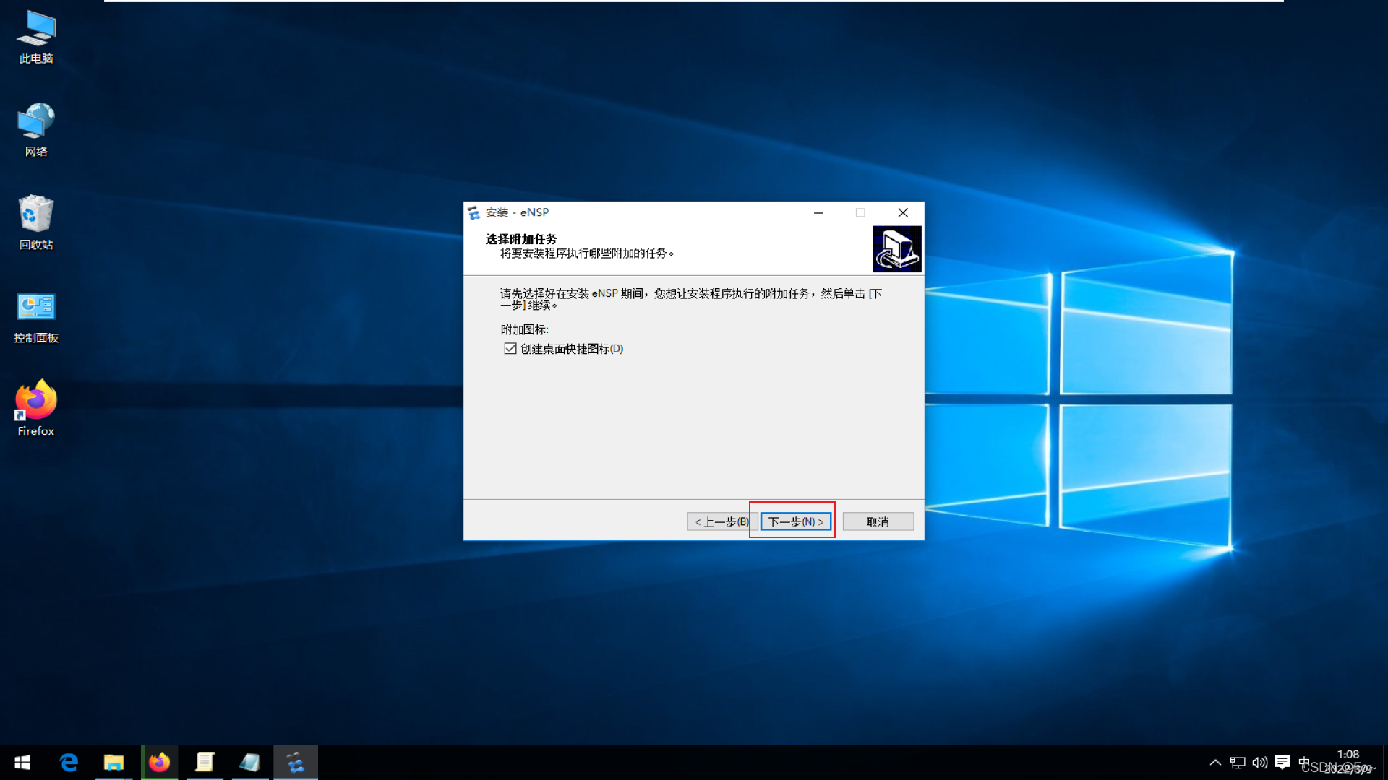Minimize the eNSP installer window
Image resolution: width=1388 pixels, height=780 pixels.
tap(818, 212)
